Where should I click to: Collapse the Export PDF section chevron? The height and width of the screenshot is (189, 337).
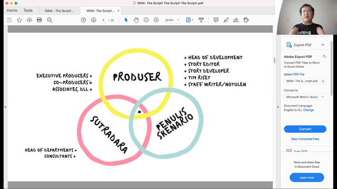coord(323,45)
